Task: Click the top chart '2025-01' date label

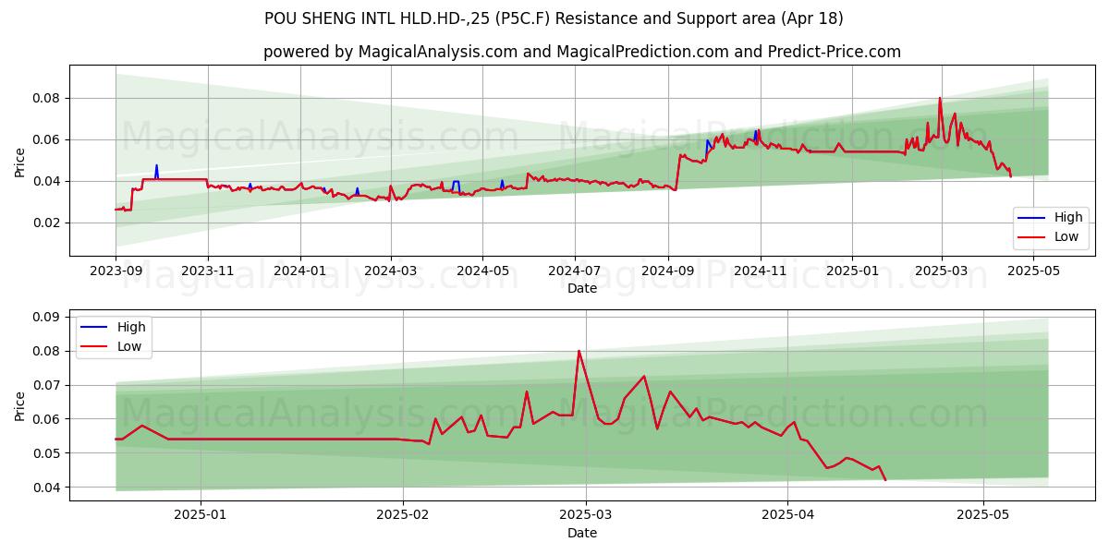Action: coord(852,271)
